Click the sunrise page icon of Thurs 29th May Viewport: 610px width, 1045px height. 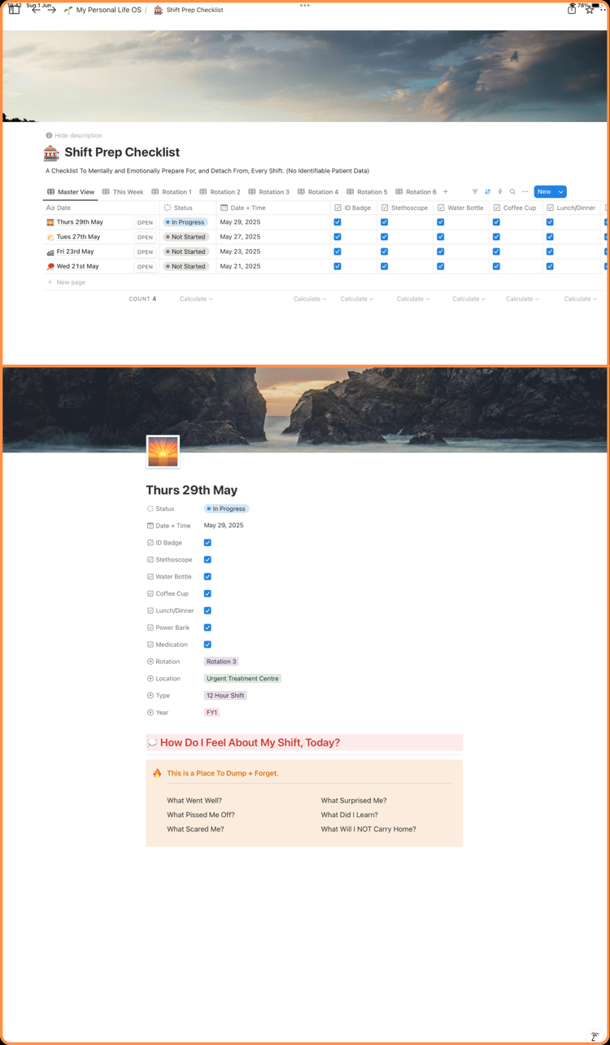click(x=163, y=452)
